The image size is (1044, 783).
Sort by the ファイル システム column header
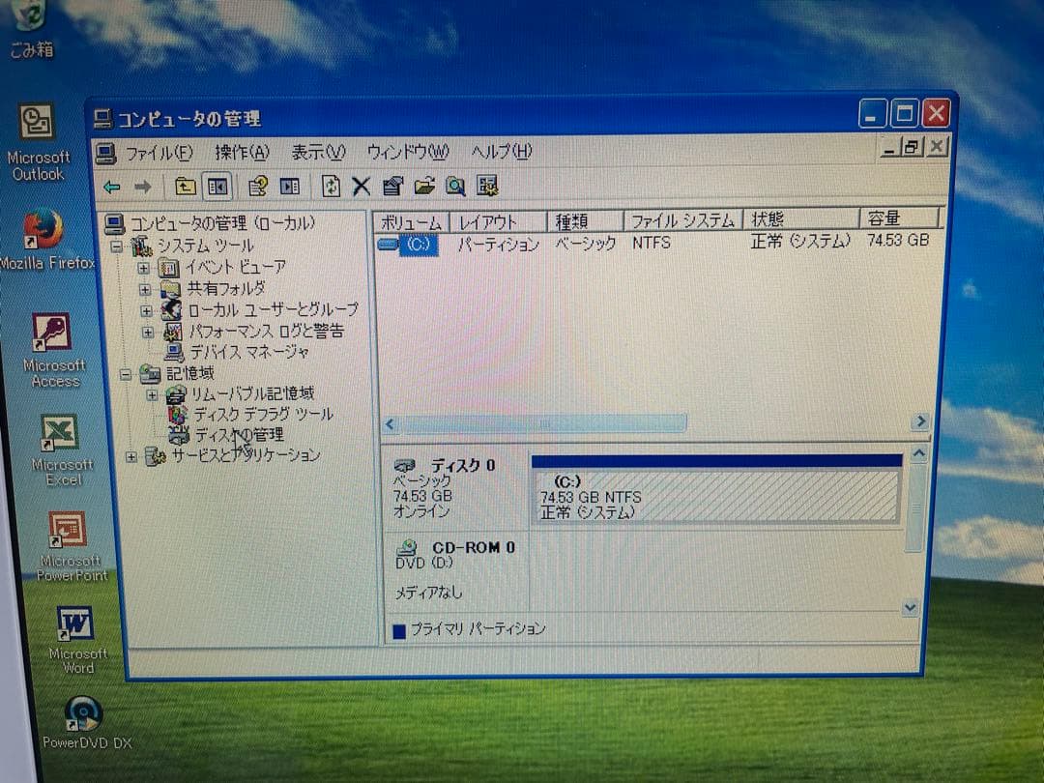[x=682, y=220]
